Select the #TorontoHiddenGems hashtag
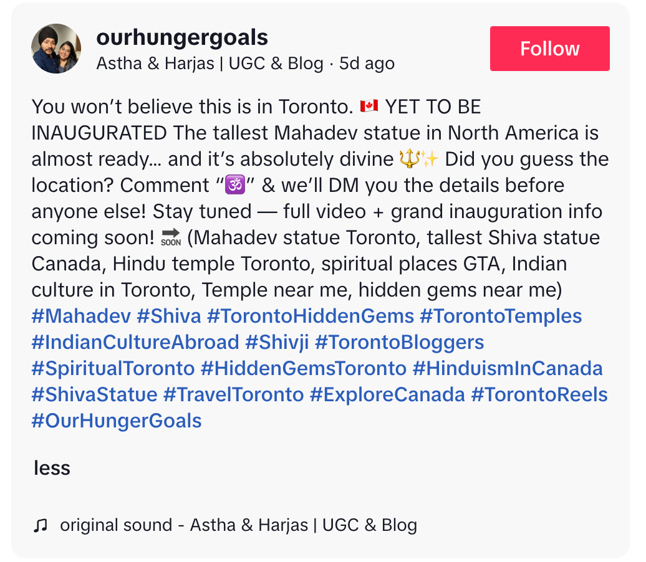 coord(311,316)
